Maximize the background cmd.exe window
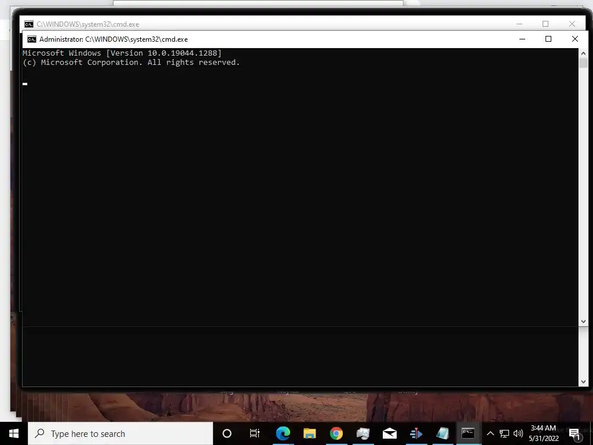593x445 pixels. pyautogui.click(x=546, y=24)
